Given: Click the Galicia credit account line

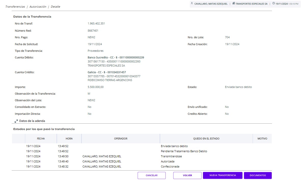Looking at the screenshot, I should pos(107,72).
